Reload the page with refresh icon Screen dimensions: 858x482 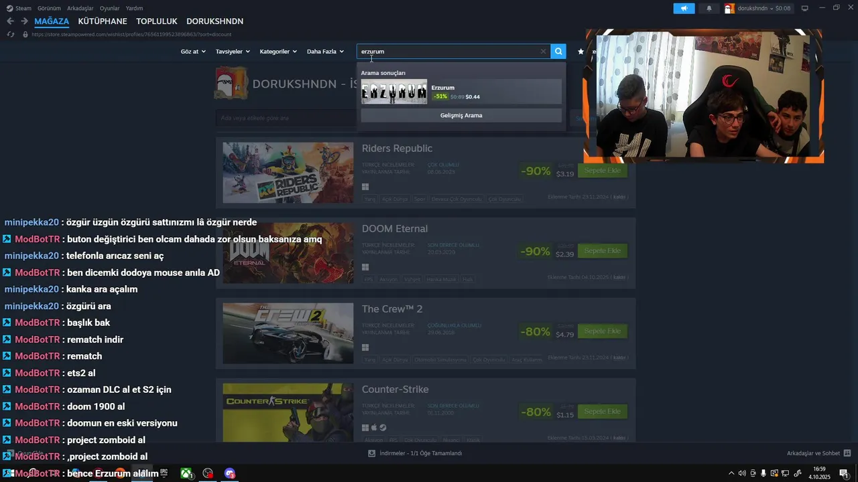tap(10, 34)
